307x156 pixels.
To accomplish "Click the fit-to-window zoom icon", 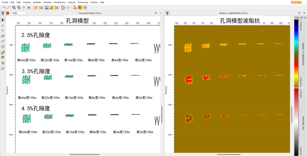I will 29,8.
